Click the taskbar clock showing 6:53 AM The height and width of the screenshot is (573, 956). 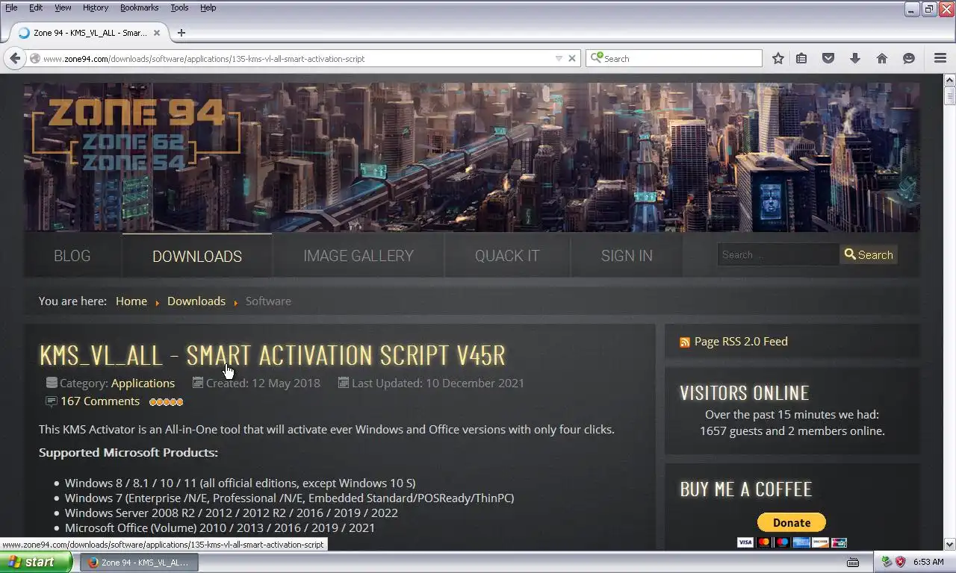tap(928, 562)
